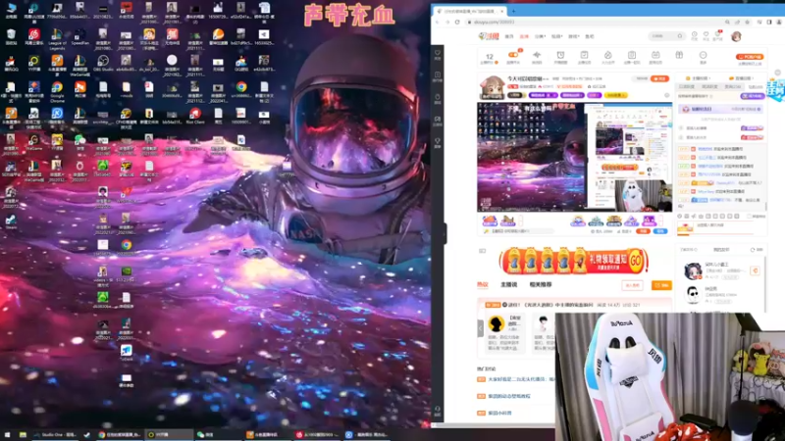Go to 首页 home in Douyu navigation
785x441 pixels.
(x=509, y=36)
